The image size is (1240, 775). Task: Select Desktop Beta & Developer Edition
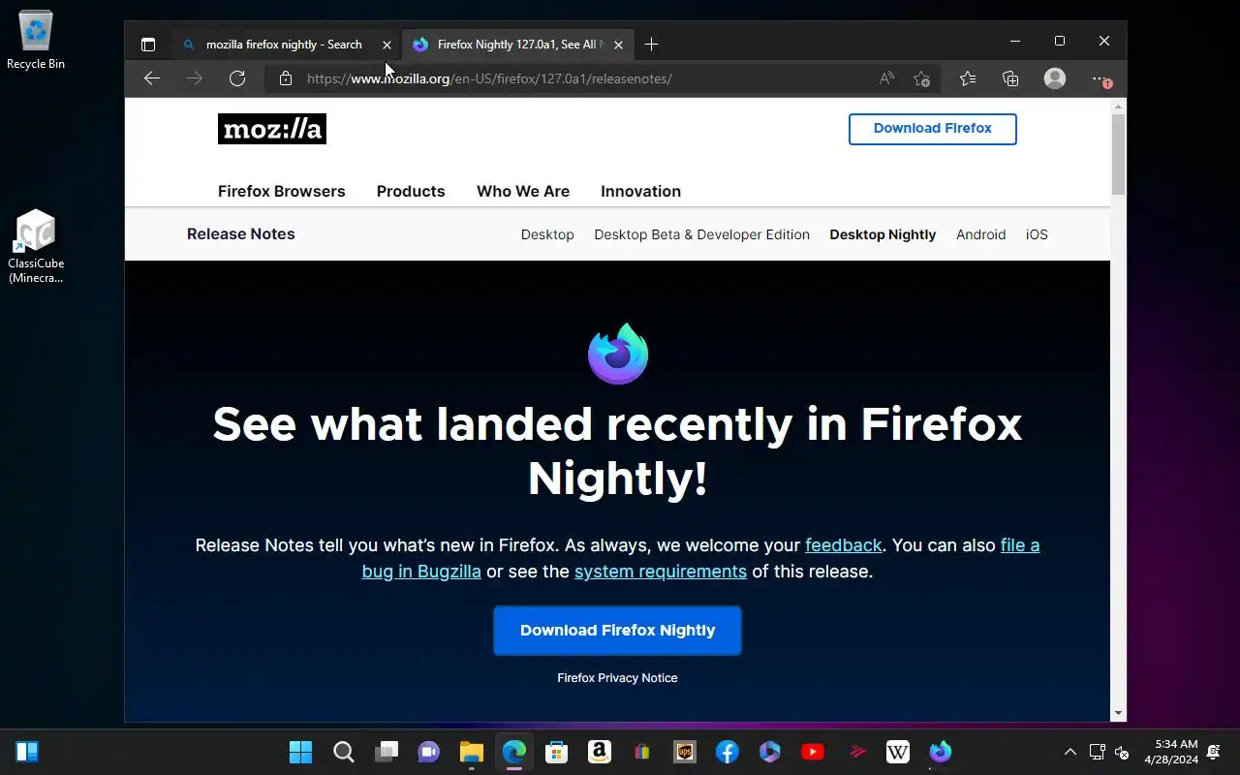click(x=701, y=234)
